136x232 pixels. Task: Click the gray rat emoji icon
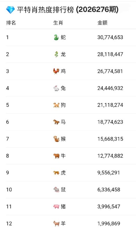point(56,190)
